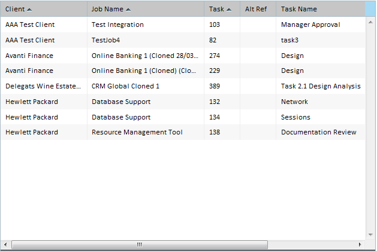Select the Delegats Wine Estate row
Screen dimensions: 377x251
(x=183, y=86)
